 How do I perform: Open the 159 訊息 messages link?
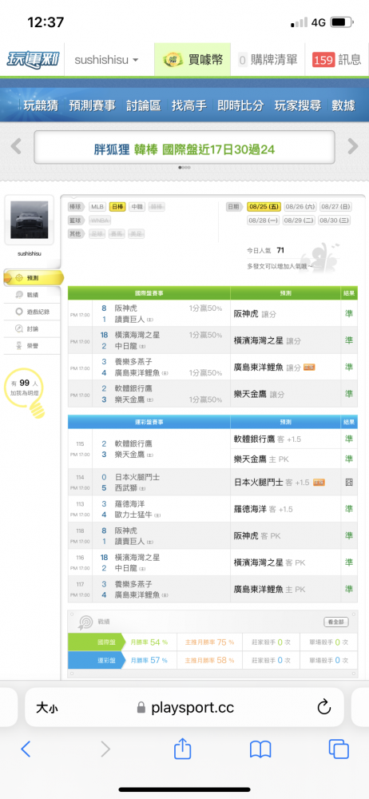pos(336,60)
